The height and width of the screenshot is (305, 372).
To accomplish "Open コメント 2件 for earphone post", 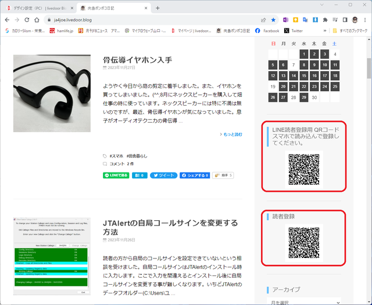I will point(121,164).
